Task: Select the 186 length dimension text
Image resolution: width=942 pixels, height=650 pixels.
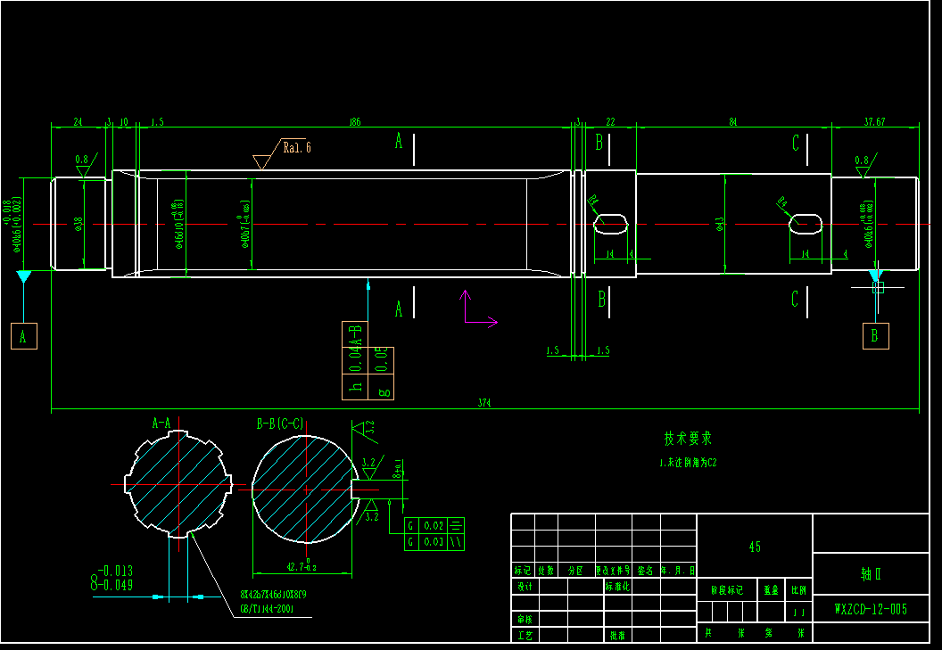Action: point(355,122)
